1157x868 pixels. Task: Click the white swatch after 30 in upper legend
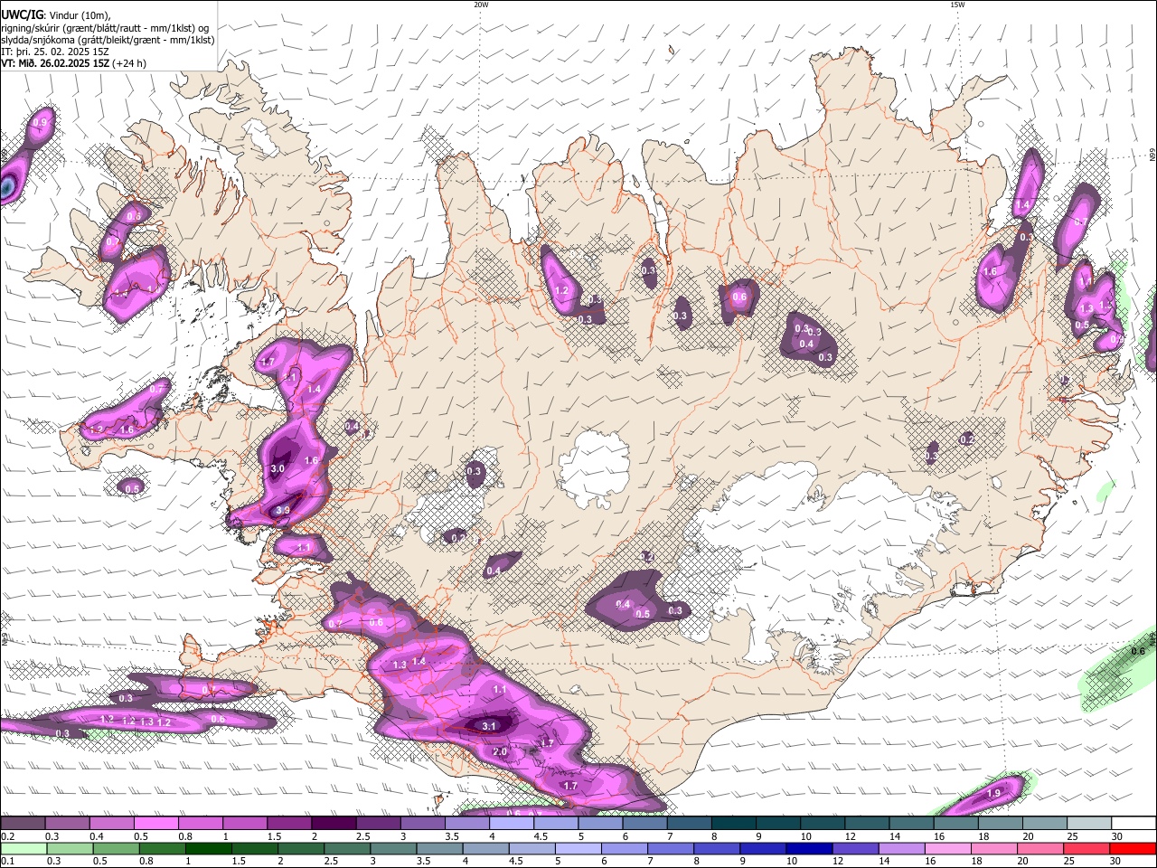pos(1133,823)
